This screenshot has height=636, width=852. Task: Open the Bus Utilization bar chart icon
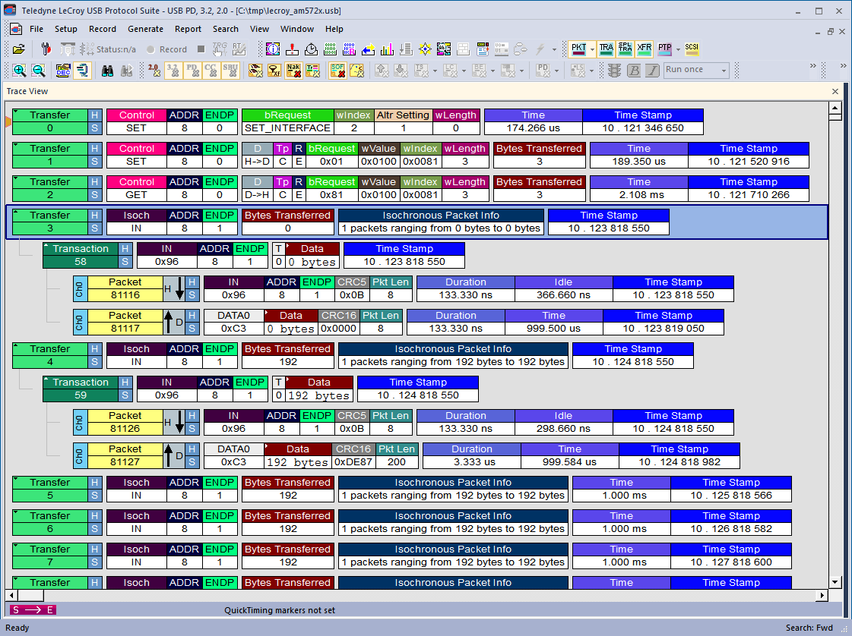click(387, 49)
